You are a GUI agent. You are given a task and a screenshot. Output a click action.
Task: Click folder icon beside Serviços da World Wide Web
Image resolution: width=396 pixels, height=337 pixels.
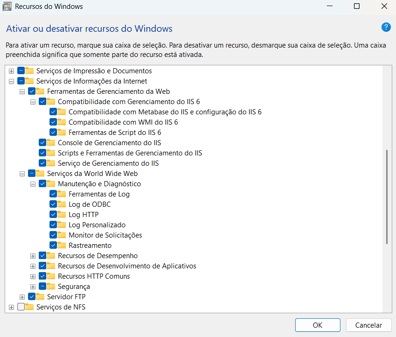coord(40,174)
